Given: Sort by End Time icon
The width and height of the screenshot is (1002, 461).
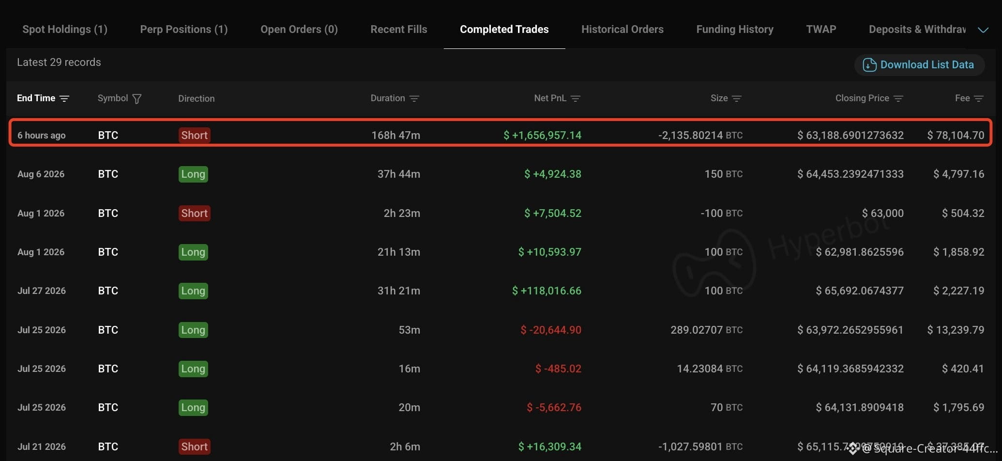Looking at the screenshot, I should point(64,98).
